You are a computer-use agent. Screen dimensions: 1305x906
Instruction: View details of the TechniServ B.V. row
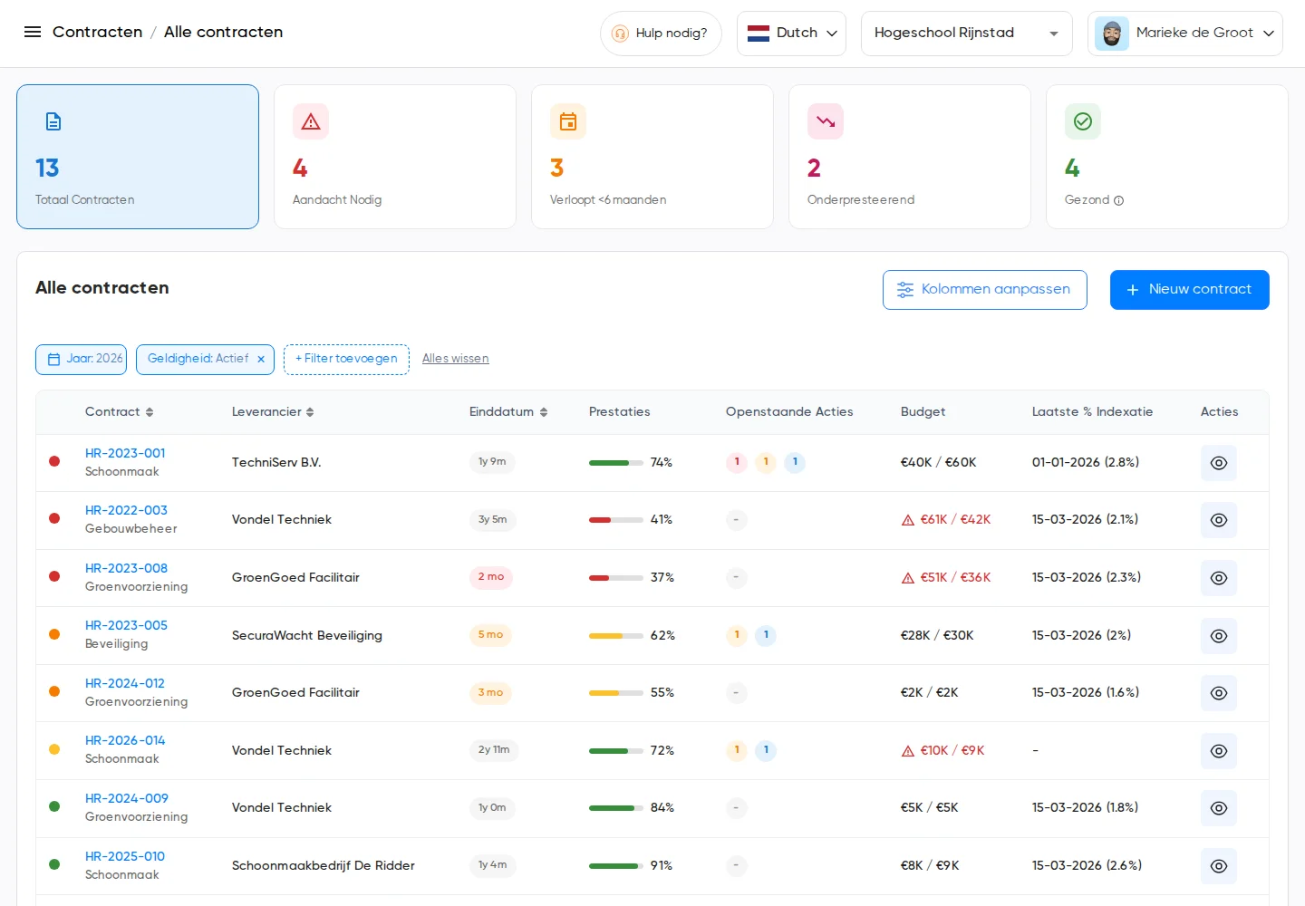(x=1219, y=463)
